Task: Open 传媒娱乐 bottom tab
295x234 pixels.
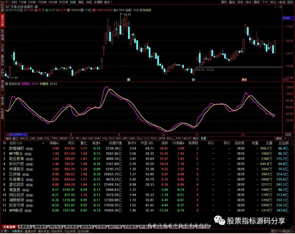Action: click(x=25, y=227)
